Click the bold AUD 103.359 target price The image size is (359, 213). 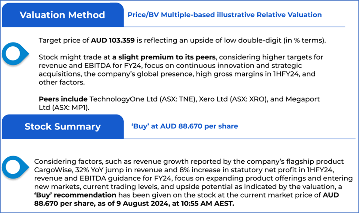[113, 41]
